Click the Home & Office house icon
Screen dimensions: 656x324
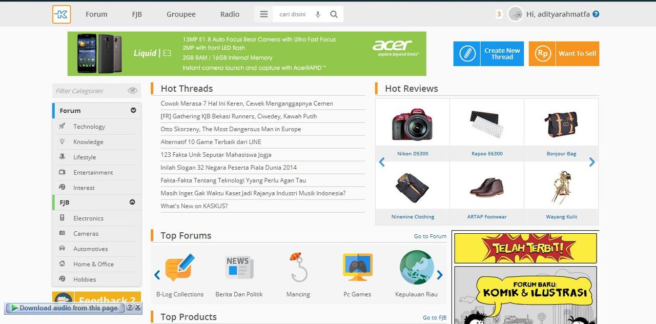point(62,264)
